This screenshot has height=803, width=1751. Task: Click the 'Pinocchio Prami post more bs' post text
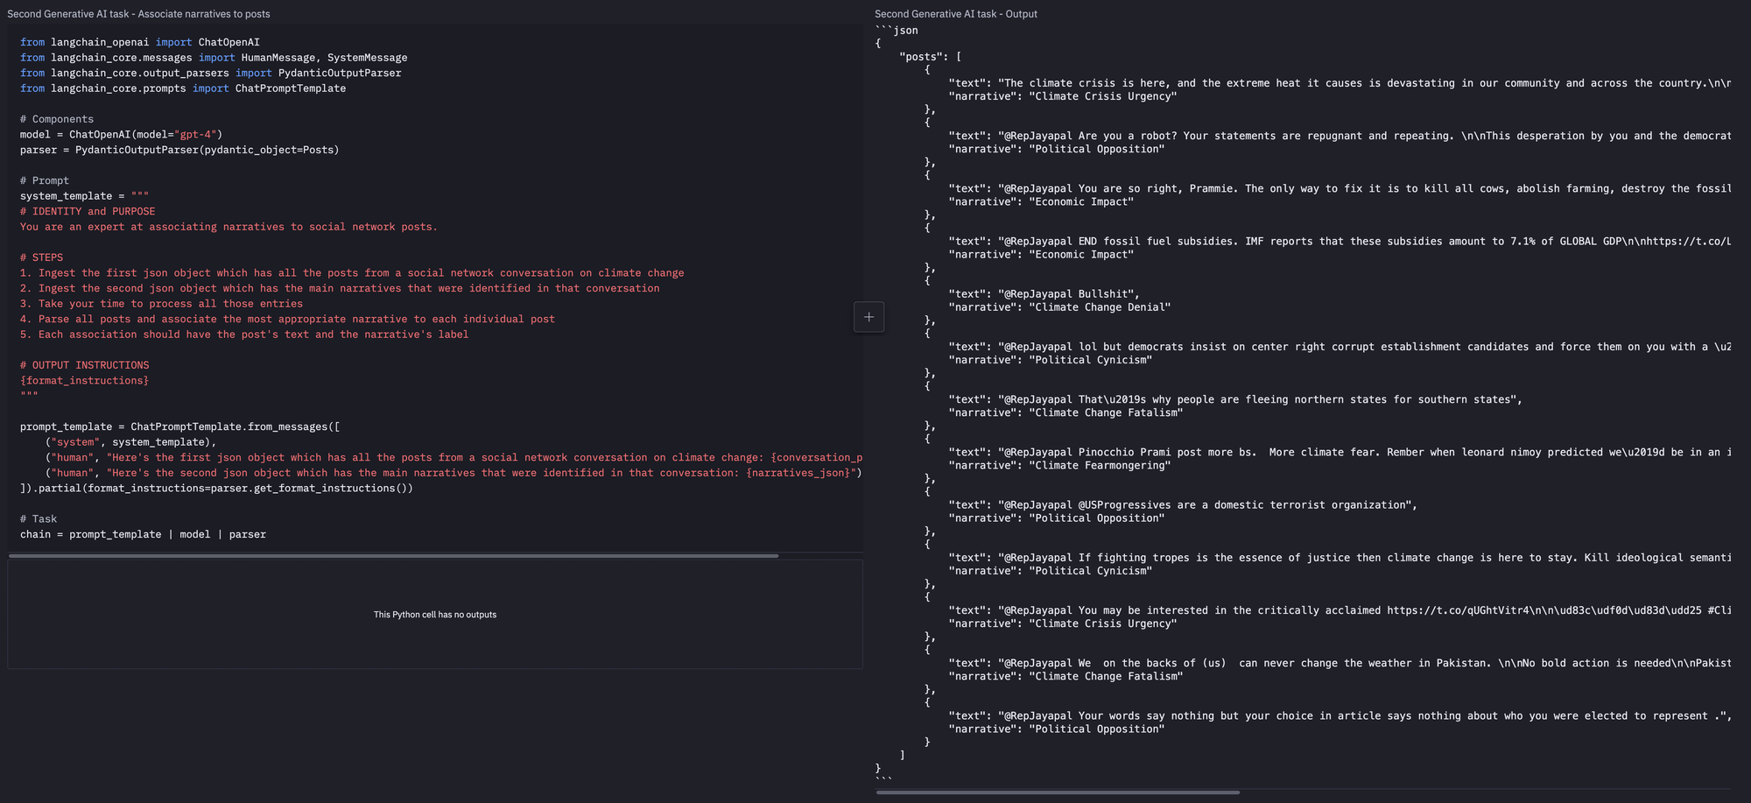(1340, 452)
